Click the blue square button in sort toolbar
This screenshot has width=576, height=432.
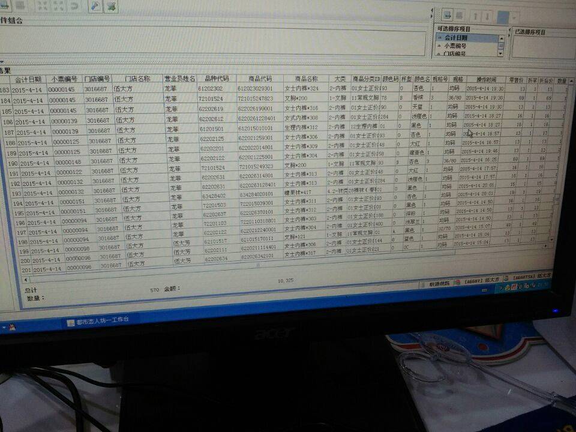503,17
